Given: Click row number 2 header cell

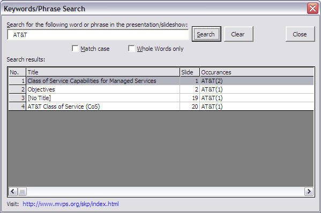Looking at the screenshot, I should [17, 89].
